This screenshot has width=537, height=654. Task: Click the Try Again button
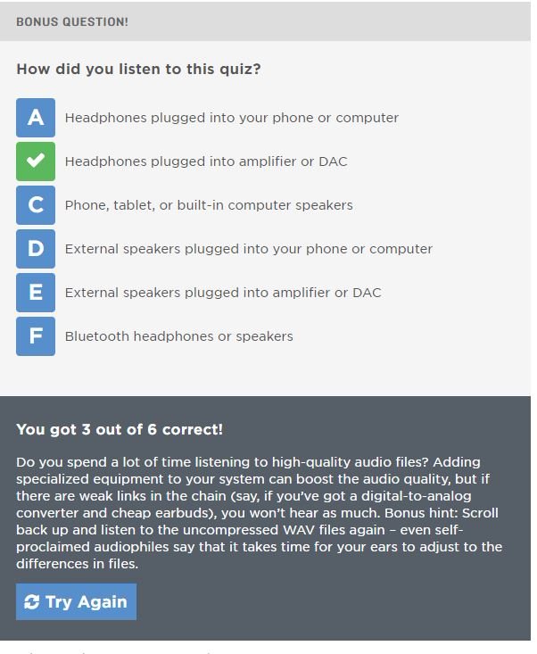[77, 602]
